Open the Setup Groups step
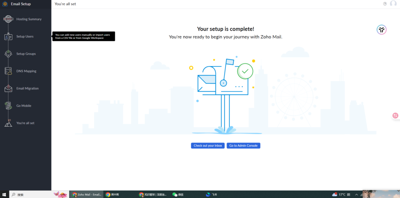Screen dimensions: 400x198 click(x=26, y=54)
